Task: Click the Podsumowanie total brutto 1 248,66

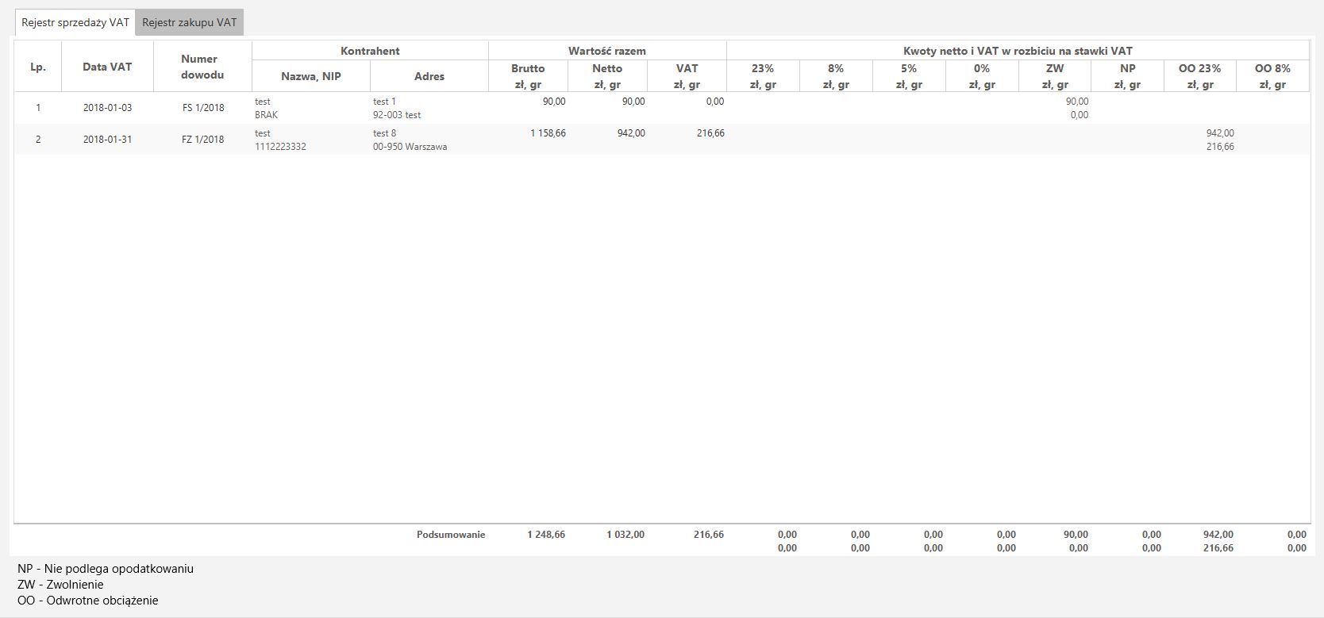Action: (546, 535)
